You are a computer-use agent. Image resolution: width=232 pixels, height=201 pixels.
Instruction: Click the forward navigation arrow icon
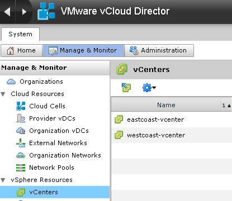(x=24, y=12)
